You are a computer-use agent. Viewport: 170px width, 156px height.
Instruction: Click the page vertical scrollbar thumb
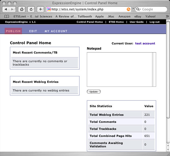168,69
